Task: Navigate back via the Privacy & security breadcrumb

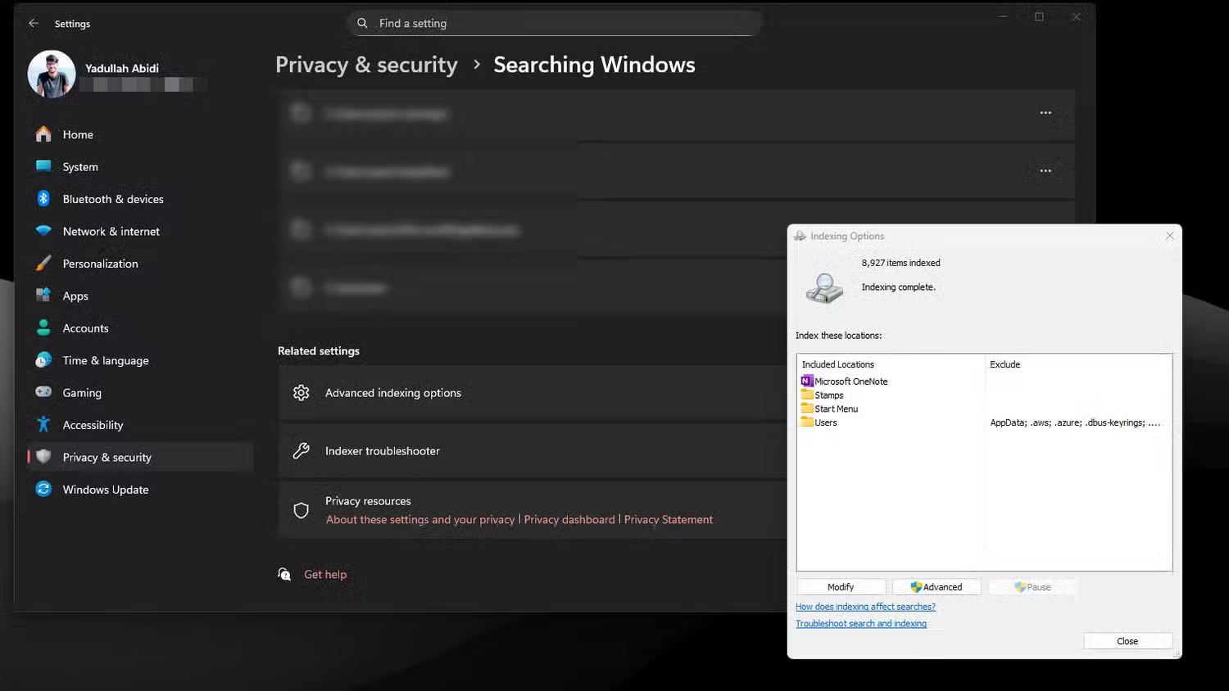Action: pyautogui.click(x=366, y=64)
